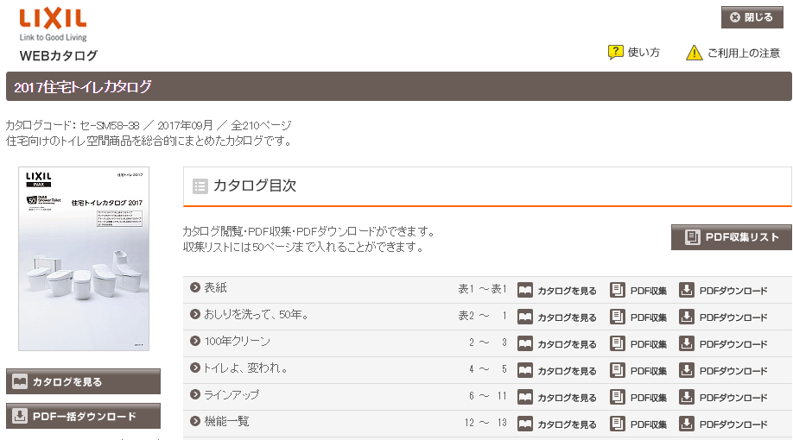793x440 pixels.
Task: Click PDF一括ダウンロード button
Action: (84, 416)
